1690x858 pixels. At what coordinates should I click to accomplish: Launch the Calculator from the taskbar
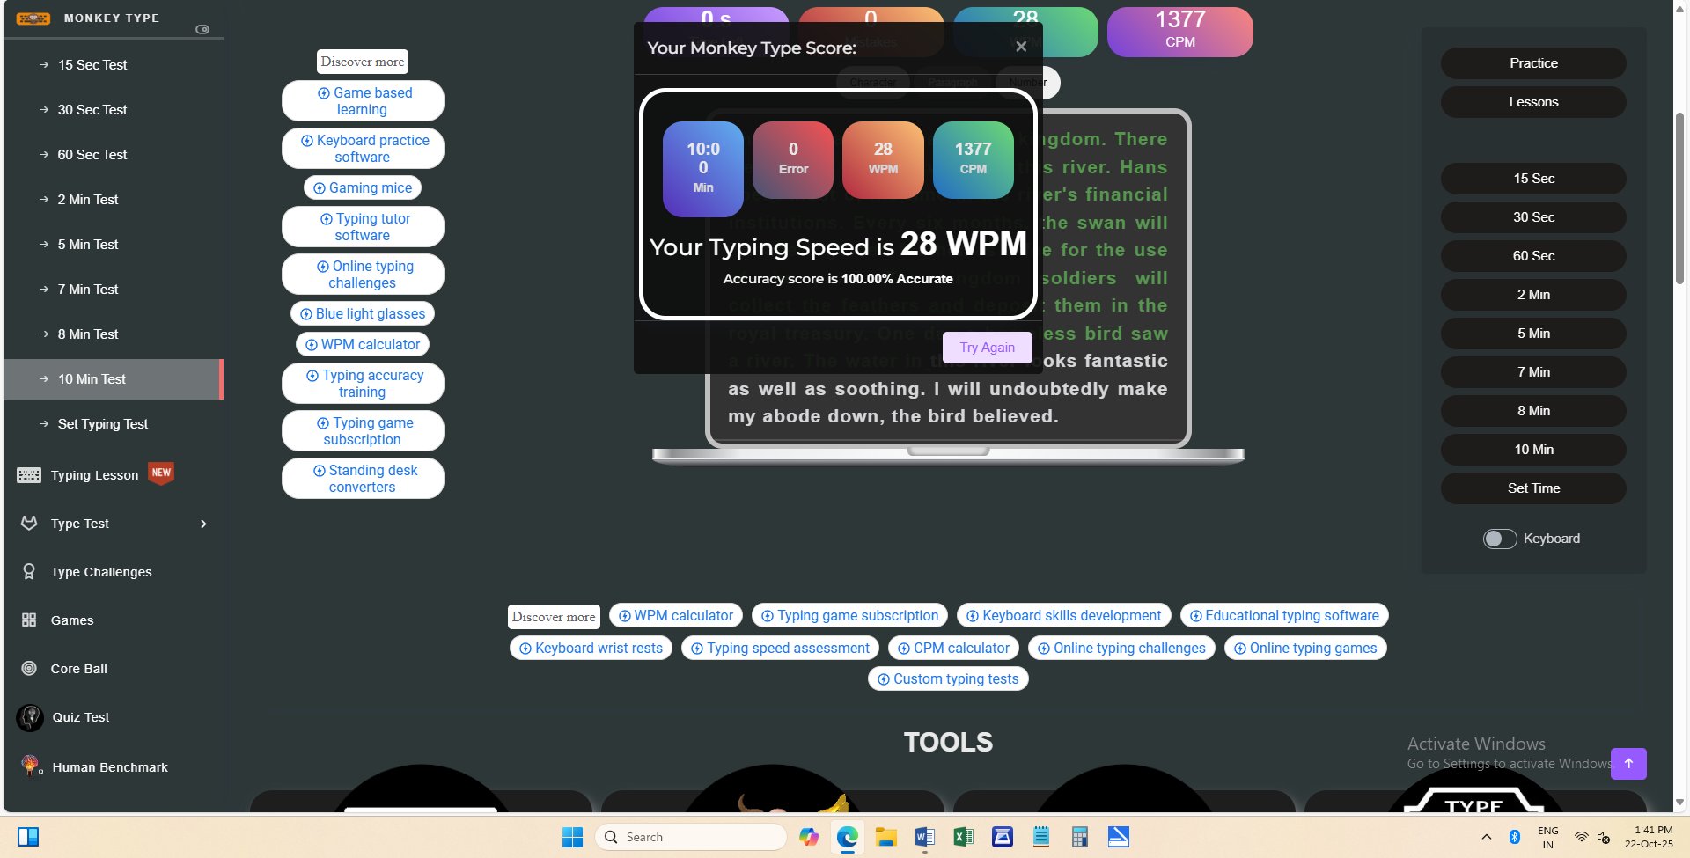[1079, 837]
